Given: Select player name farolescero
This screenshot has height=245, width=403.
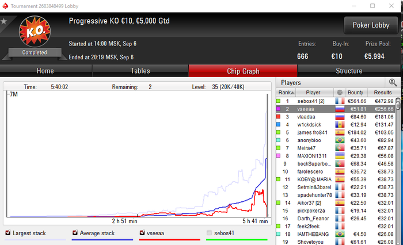Looking at the screenshot, I should coord(310,171).
